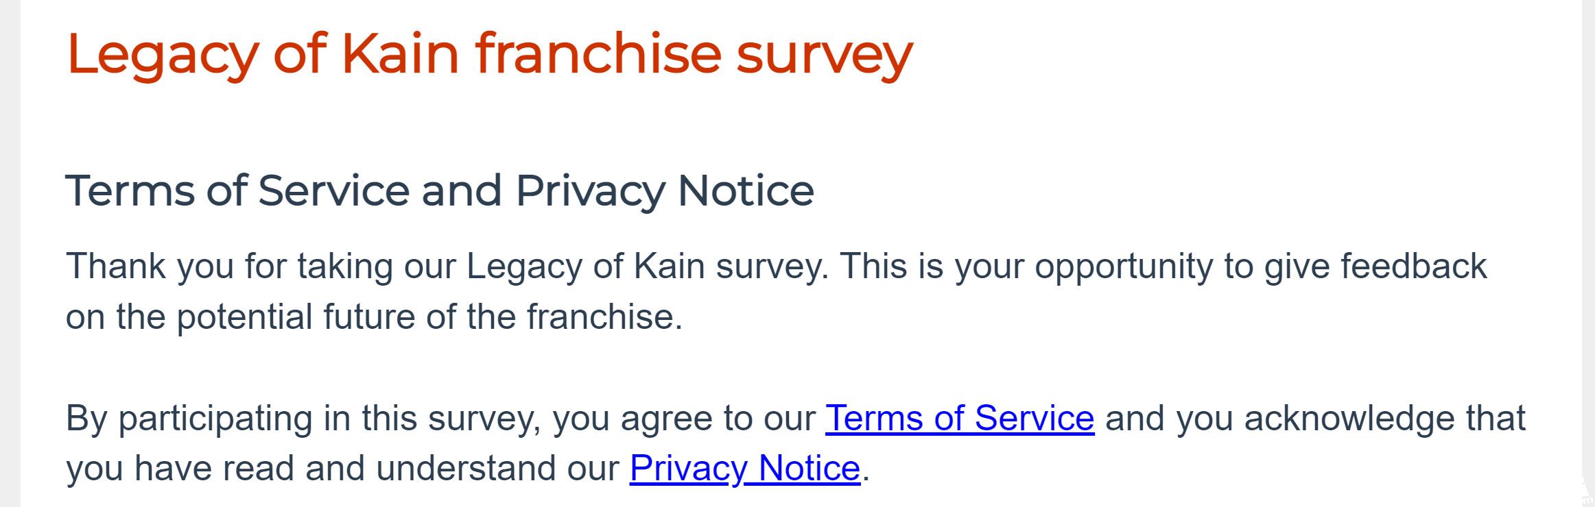The height and width of the screenshot is (507, 1595).
Task: Click the 'you have read and understand' text
Action: tap(343, 469)
